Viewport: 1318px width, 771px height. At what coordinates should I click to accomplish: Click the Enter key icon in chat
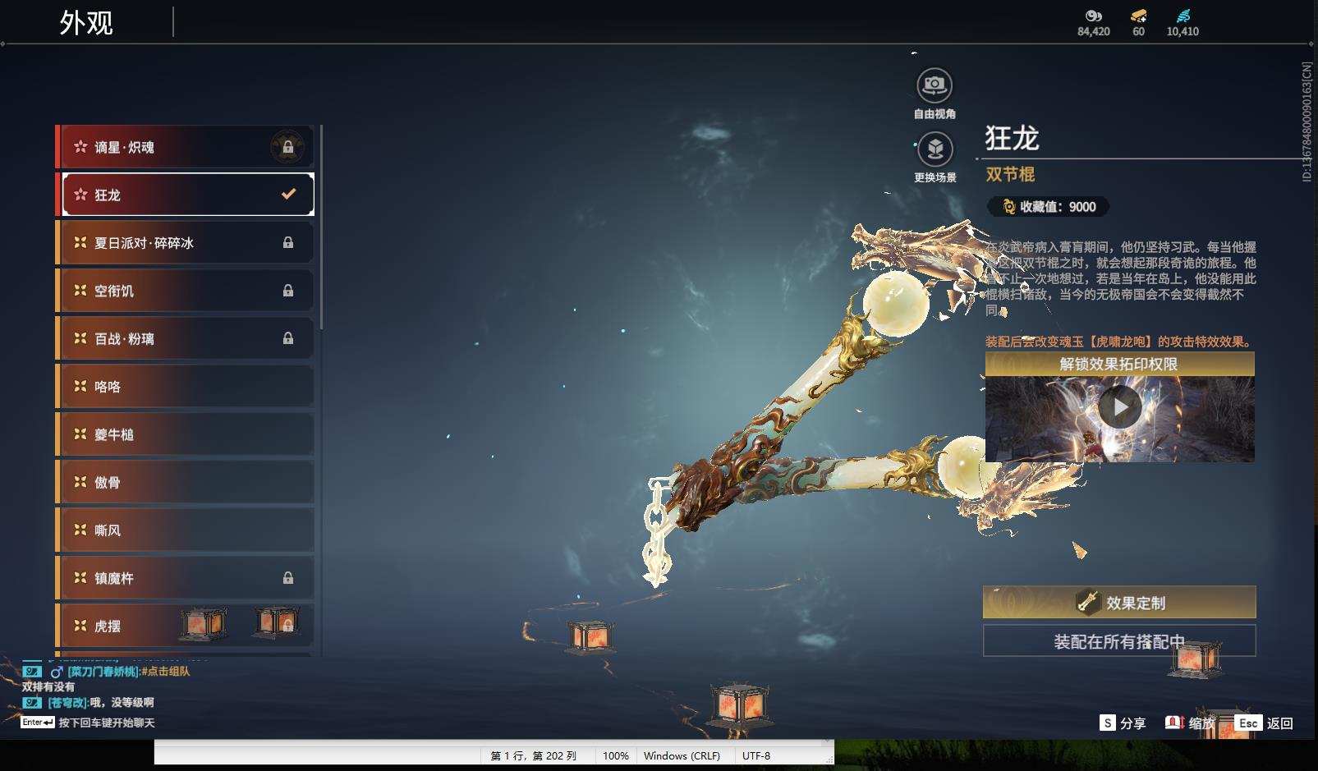[x=38, y=723]
